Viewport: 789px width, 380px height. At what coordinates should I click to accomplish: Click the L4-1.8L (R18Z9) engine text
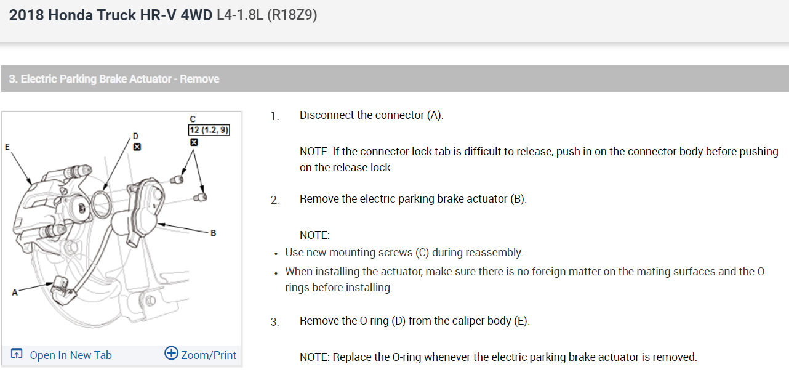[267, 15]
